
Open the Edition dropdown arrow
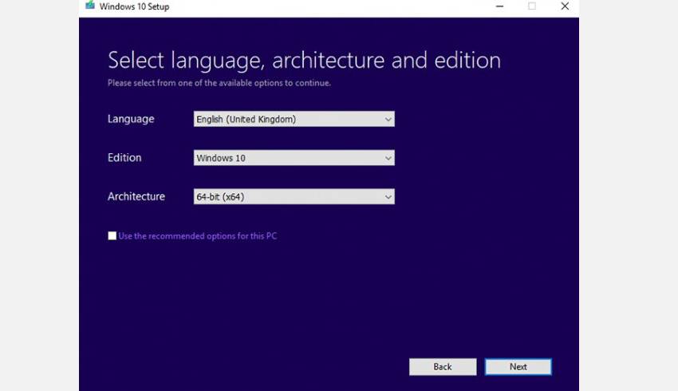tap(388, 158)
